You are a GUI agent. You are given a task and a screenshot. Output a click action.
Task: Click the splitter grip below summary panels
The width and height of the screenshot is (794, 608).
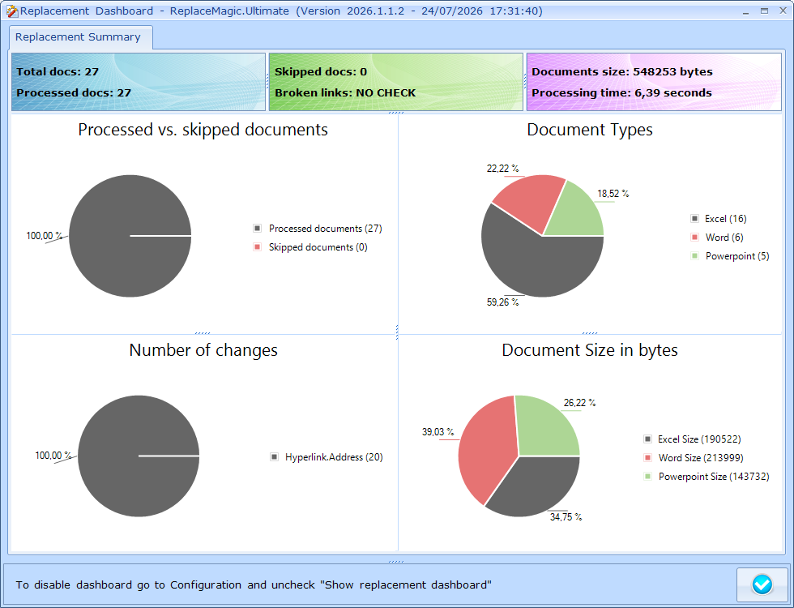(396, 113)
